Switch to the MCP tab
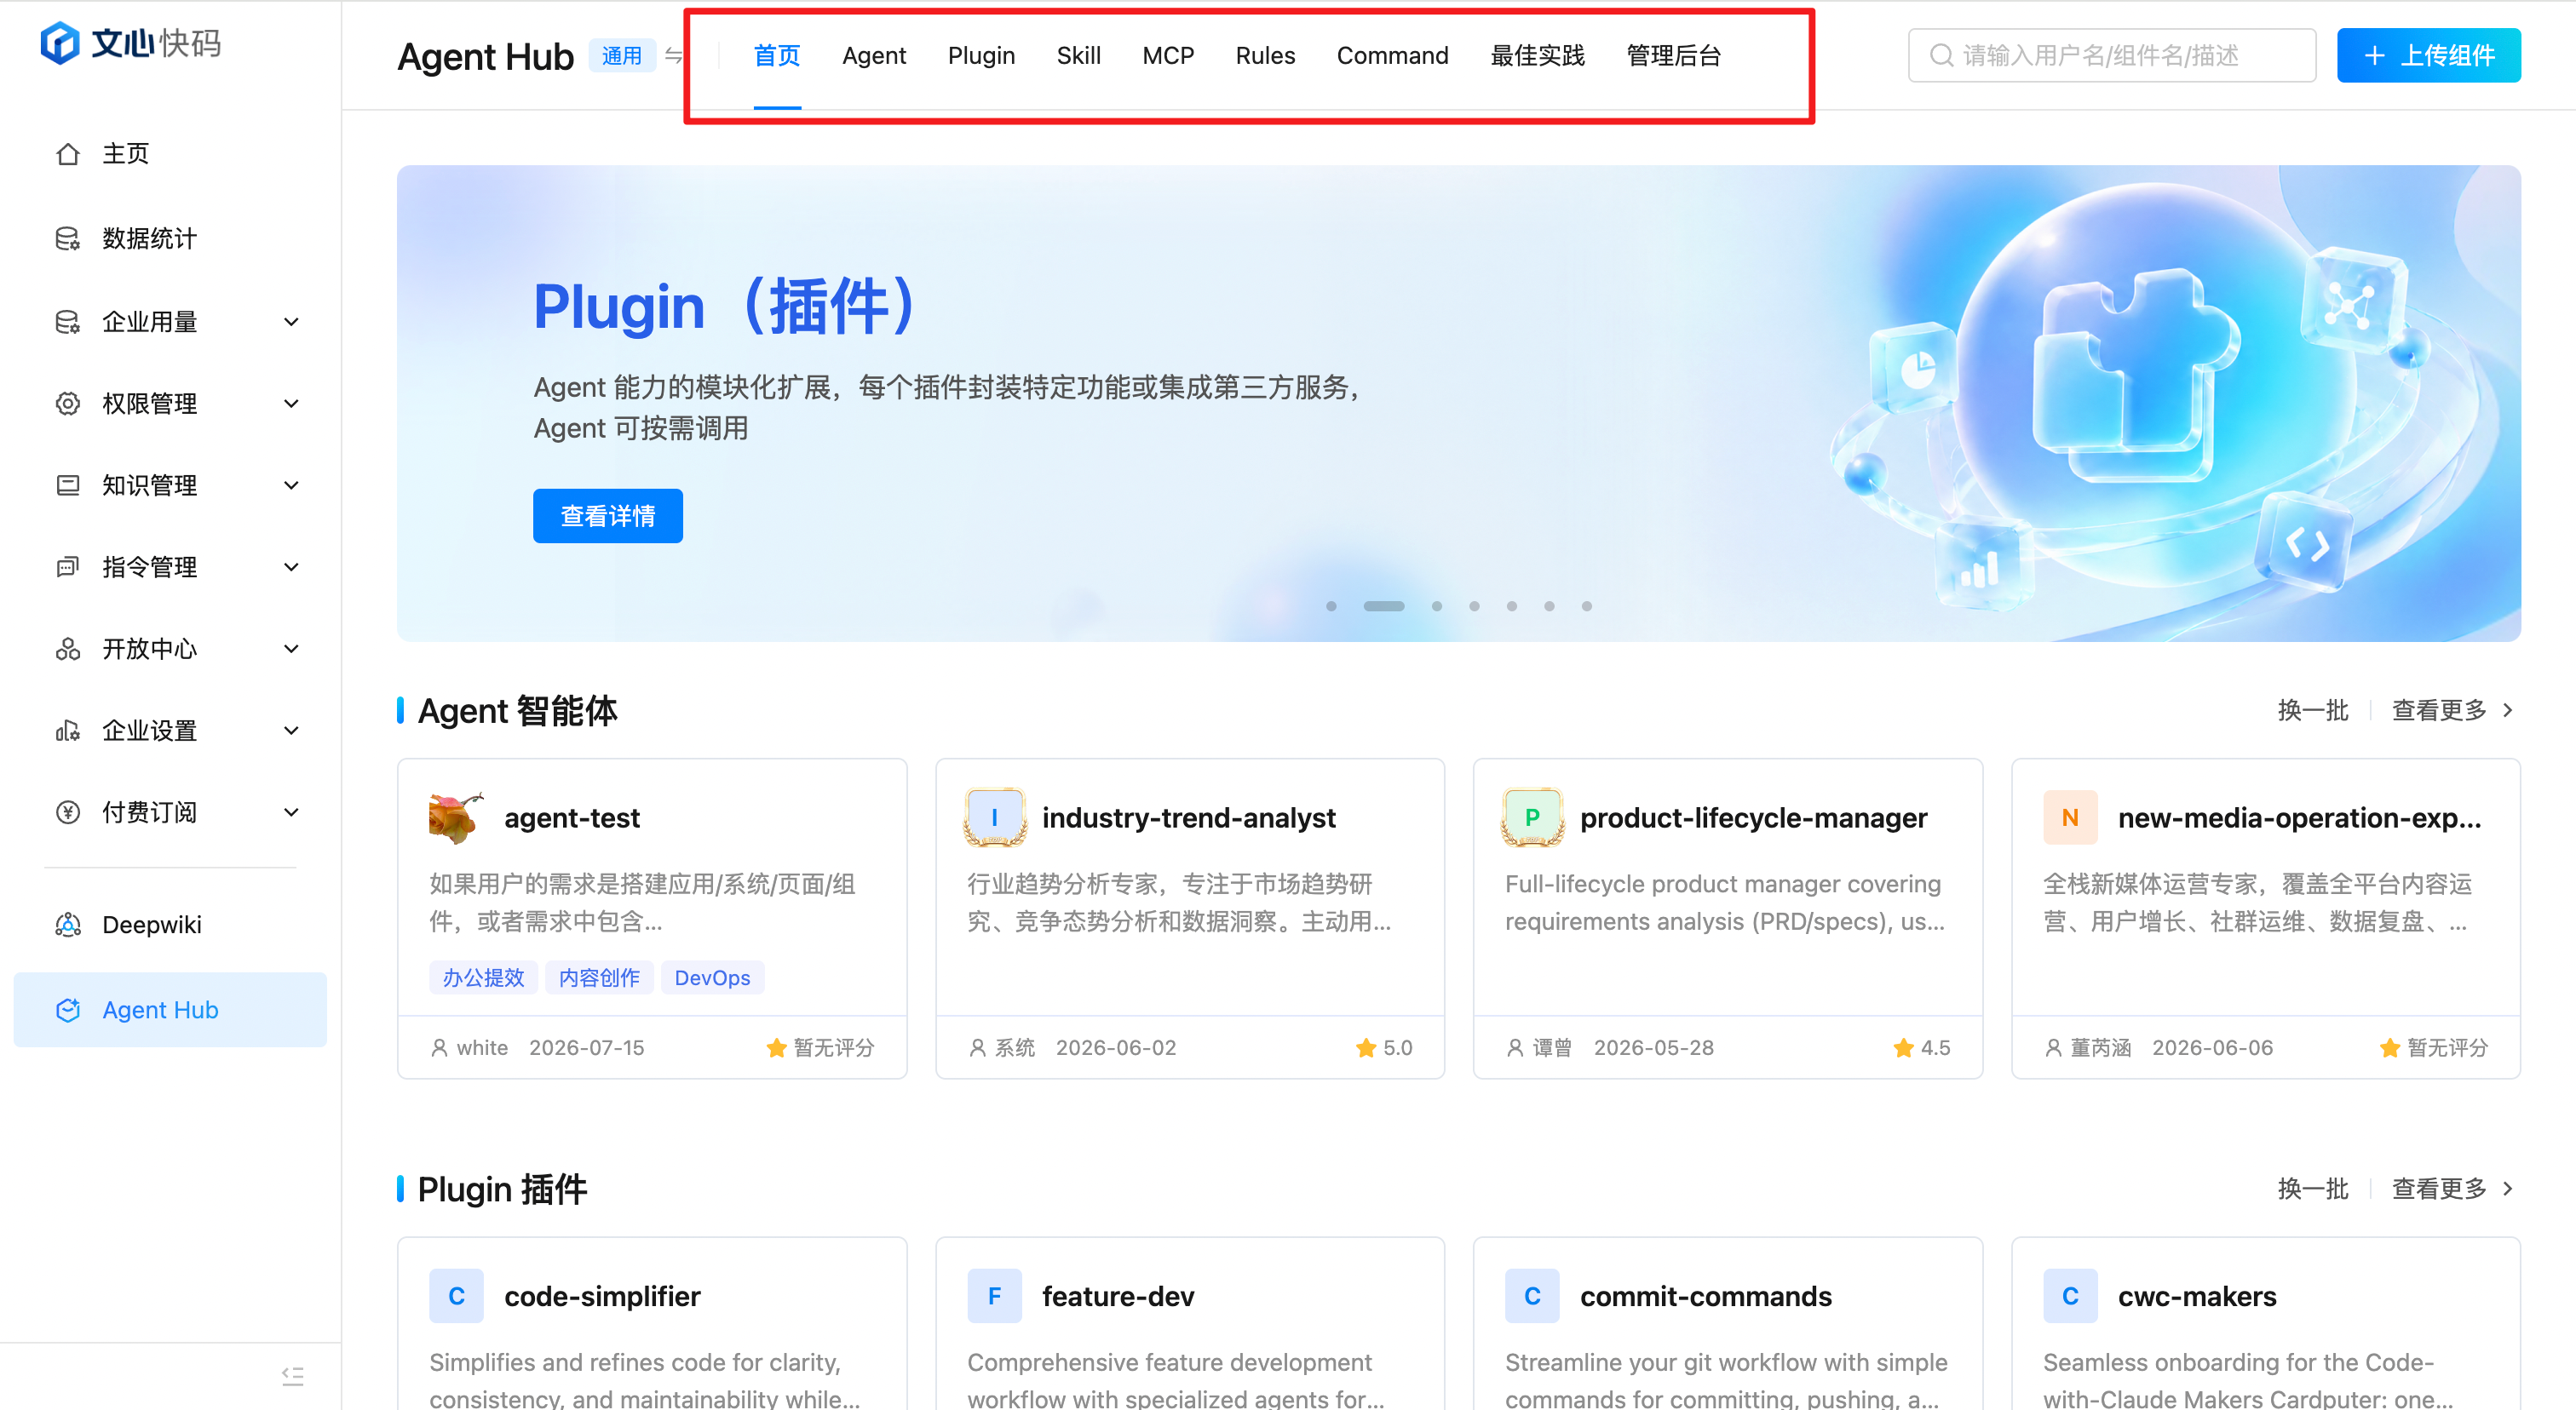 1168,56
